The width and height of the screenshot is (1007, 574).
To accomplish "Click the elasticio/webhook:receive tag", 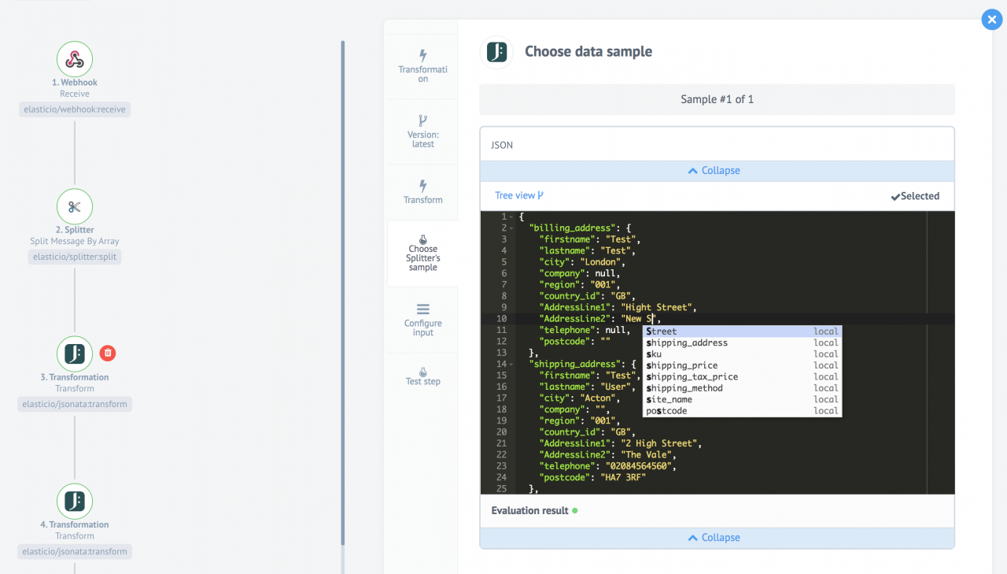I will (75, 109).
